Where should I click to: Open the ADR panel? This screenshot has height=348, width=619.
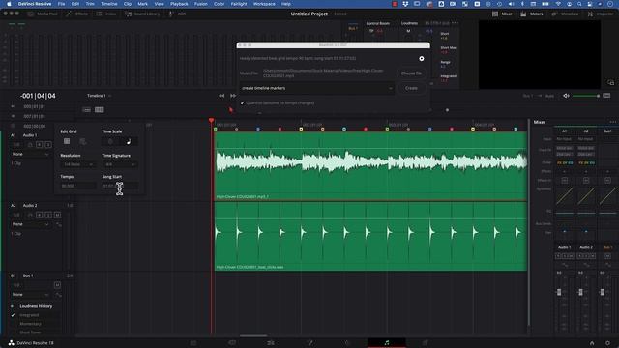pyautogui.click(x=177, y=14)
